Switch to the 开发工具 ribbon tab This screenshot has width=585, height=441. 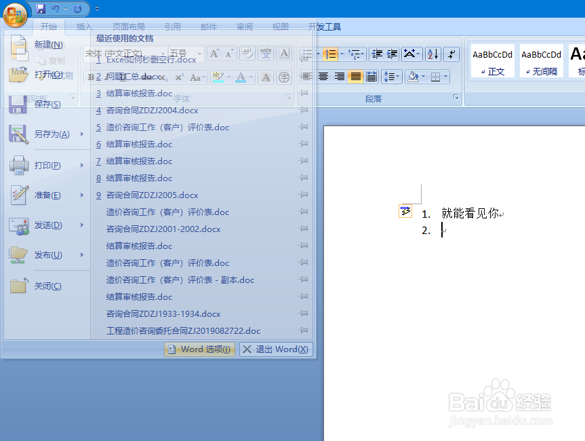point(324,27)
